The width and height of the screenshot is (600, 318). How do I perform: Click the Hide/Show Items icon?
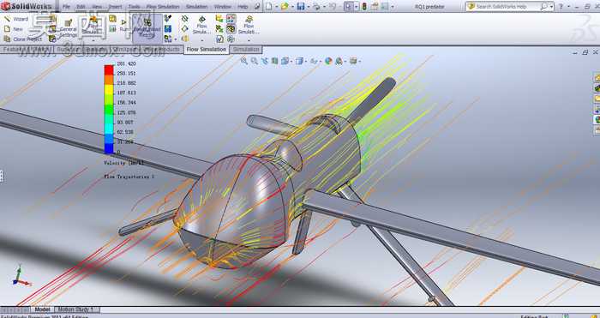point(314,61)
